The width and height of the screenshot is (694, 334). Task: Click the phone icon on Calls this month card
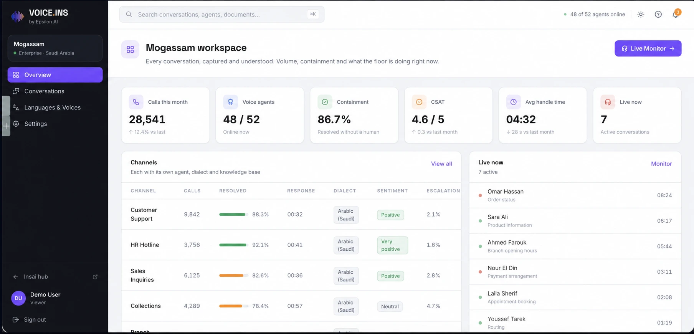pyautogui.click(x=136, y=102)
